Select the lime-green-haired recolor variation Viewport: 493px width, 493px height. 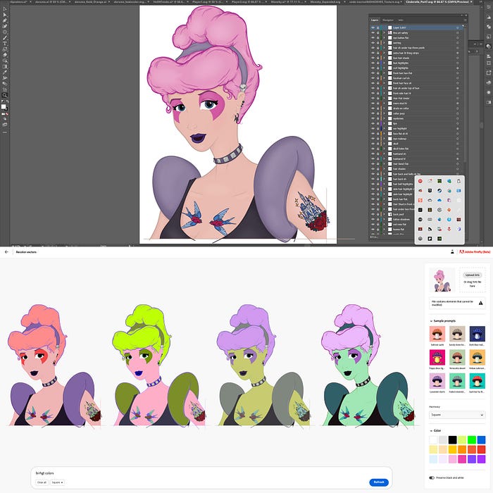[159, 365]
